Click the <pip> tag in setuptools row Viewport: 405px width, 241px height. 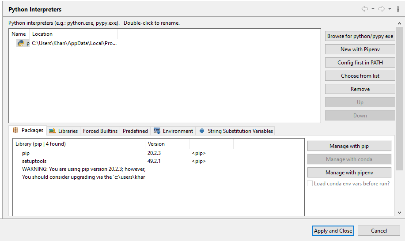pyautogui.click(x=199, y=161)
